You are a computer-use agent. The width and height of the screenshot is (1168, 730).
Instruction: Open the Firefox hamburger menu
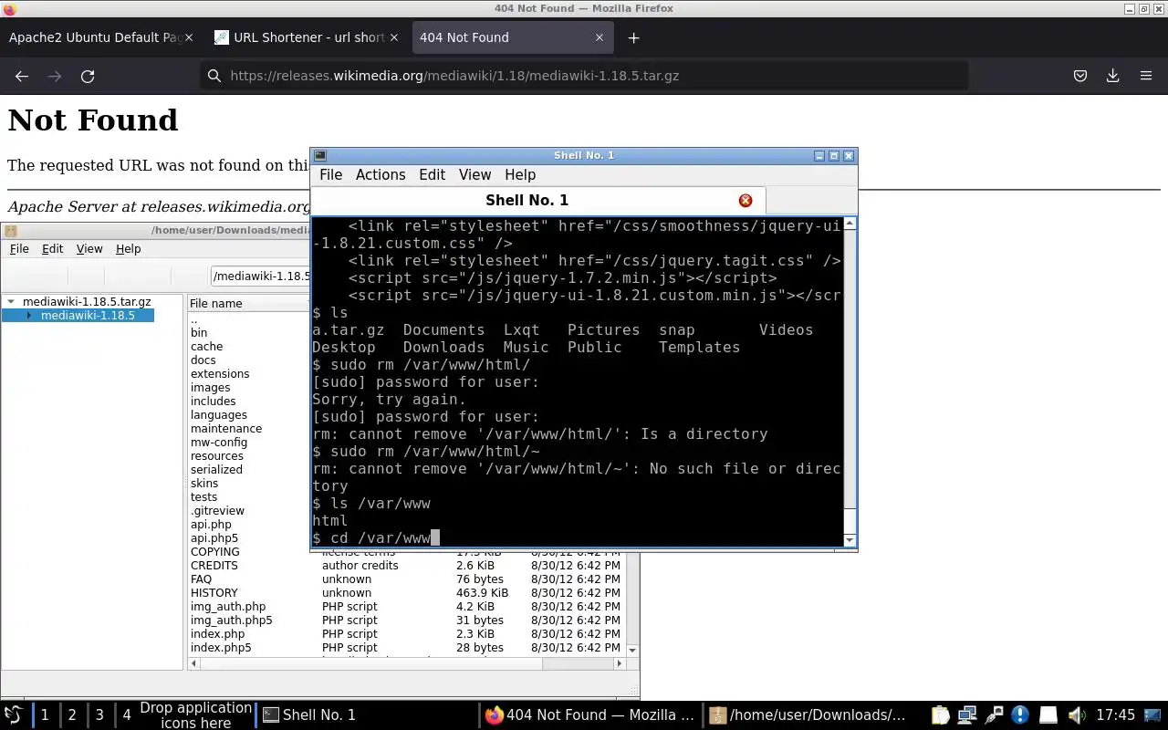1146,77
